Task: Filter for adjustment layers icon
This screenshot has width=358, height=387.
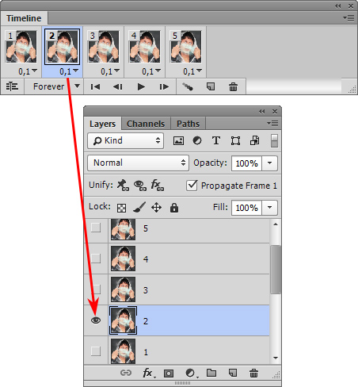Action: point(197,140)
